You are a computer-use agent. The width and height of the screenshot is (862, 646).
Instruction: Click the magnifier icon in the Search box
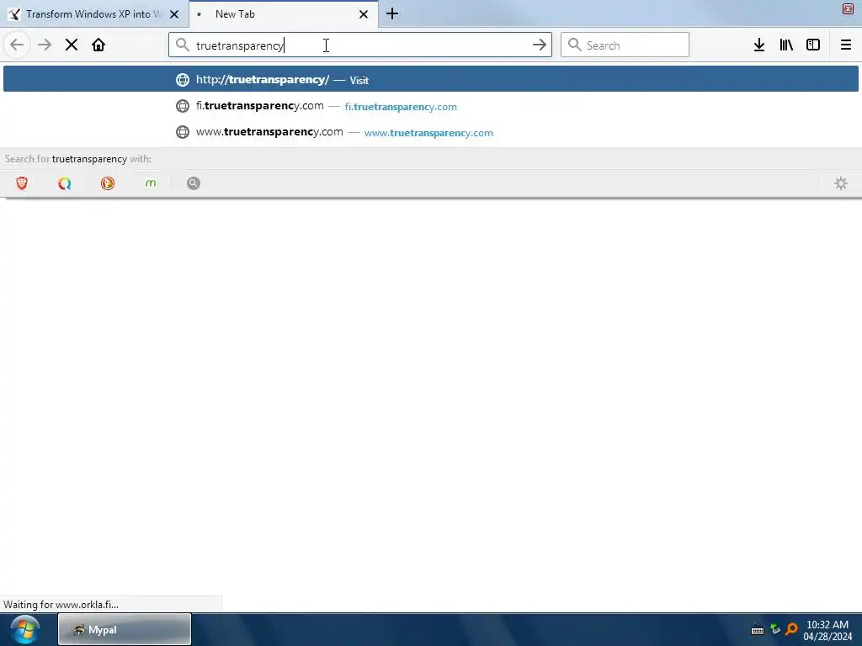click(574, 45)
